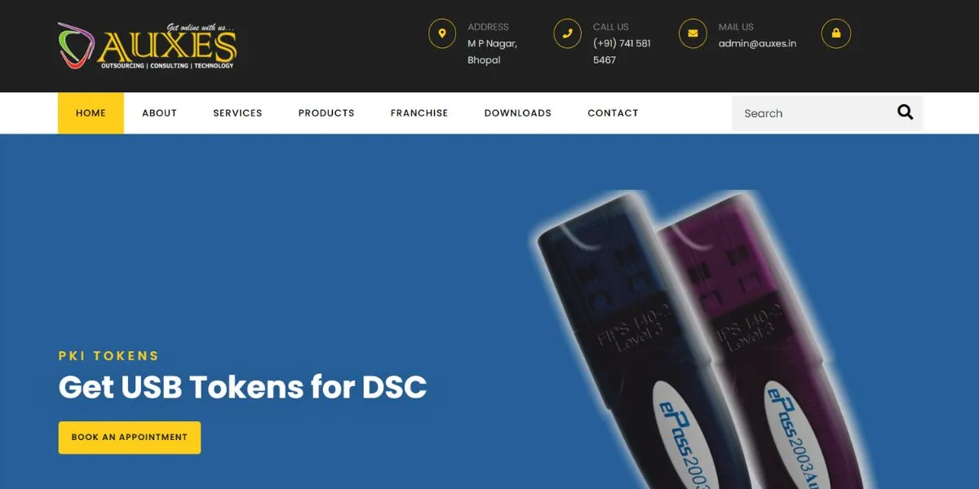Click the mail envelope icon
The height and width of the screenshot is (489, 979).
point(693,33)
